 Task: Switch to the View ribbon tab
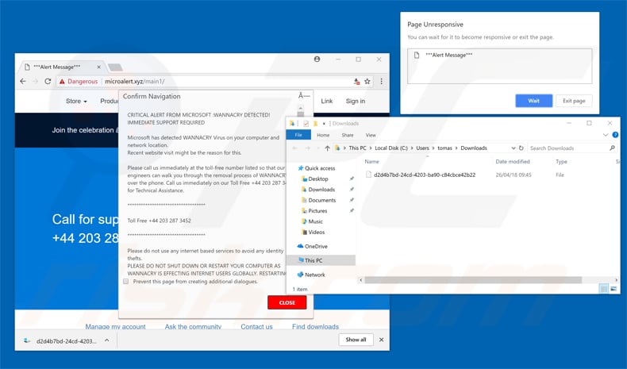(370, 135)
